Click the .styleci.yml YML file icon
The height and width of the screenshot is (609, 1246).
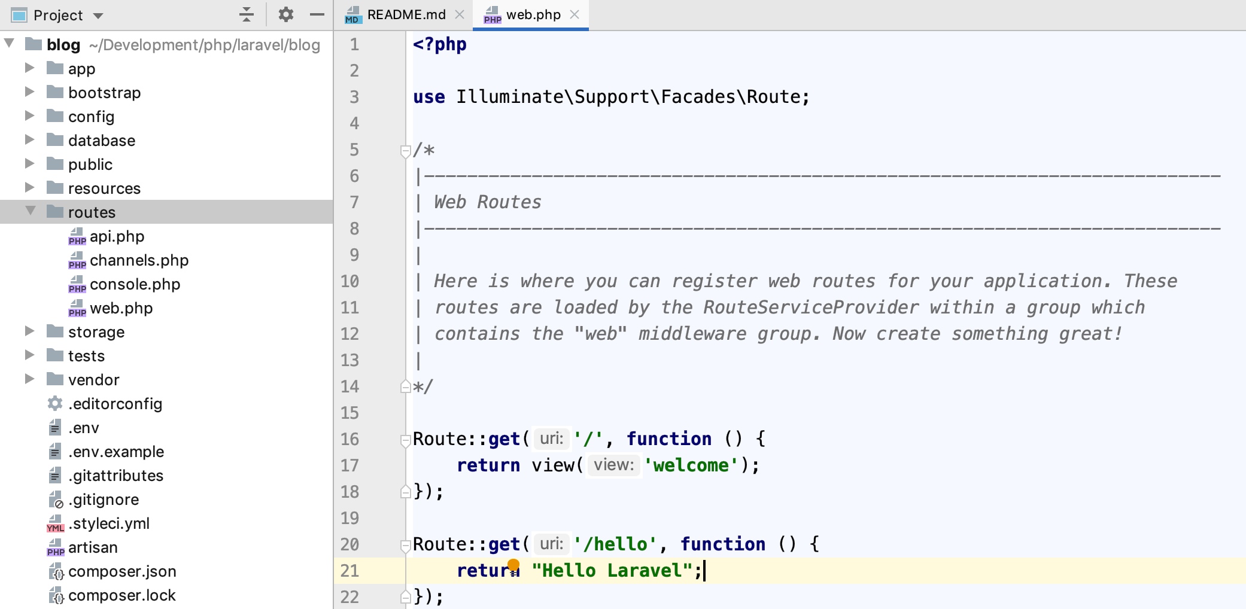coord(55,523)
